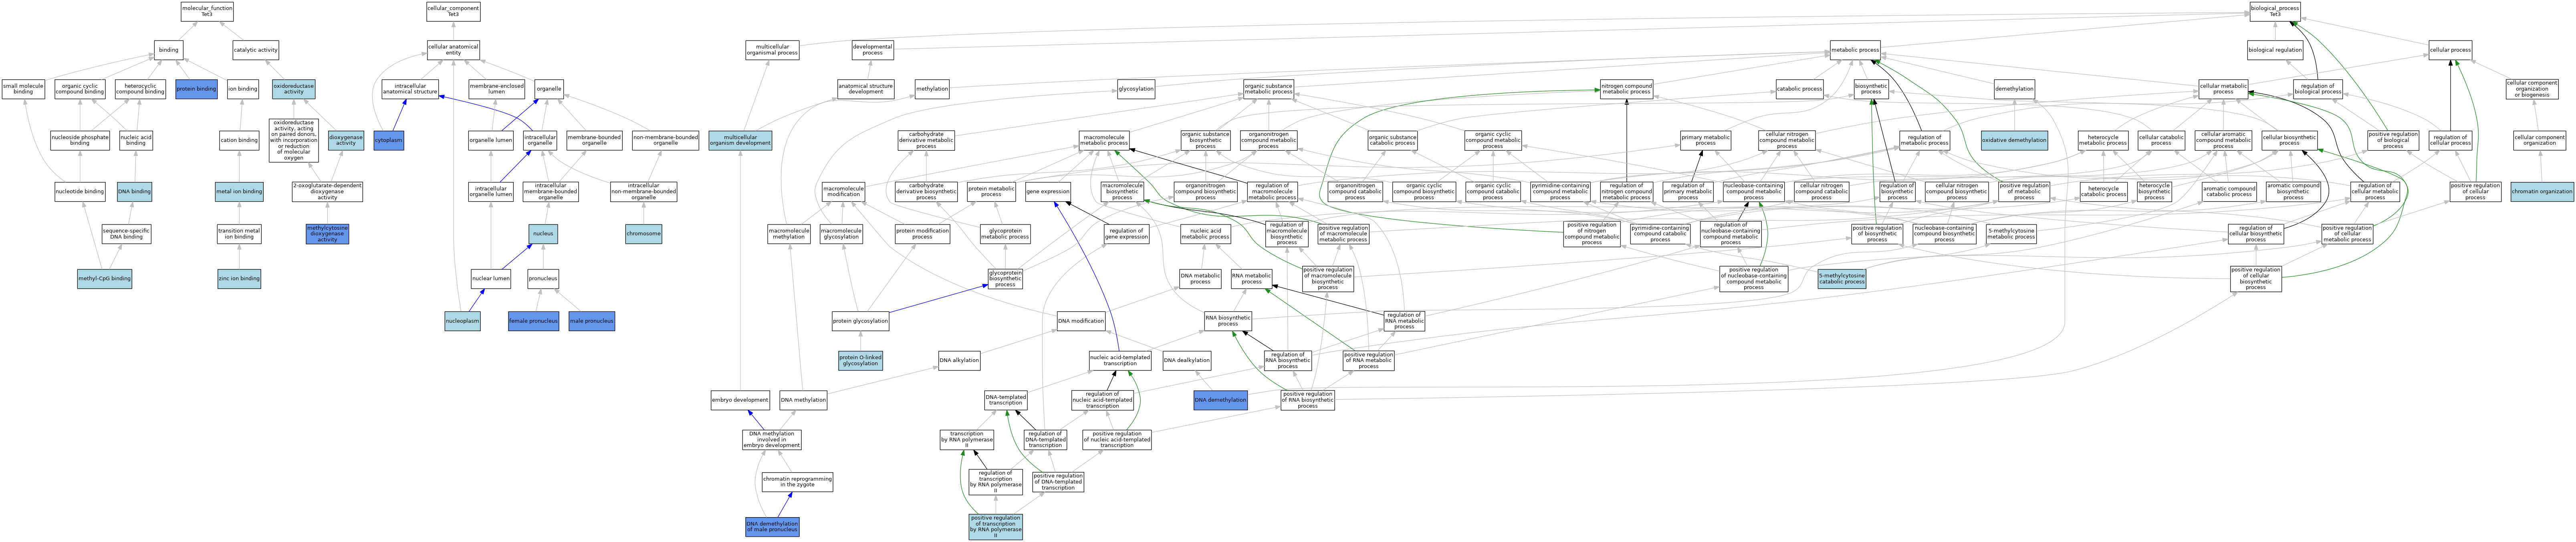Click the 'DNA dealkylation' node
Viewport: 2576px width, 542px height.
point(1187,361)
